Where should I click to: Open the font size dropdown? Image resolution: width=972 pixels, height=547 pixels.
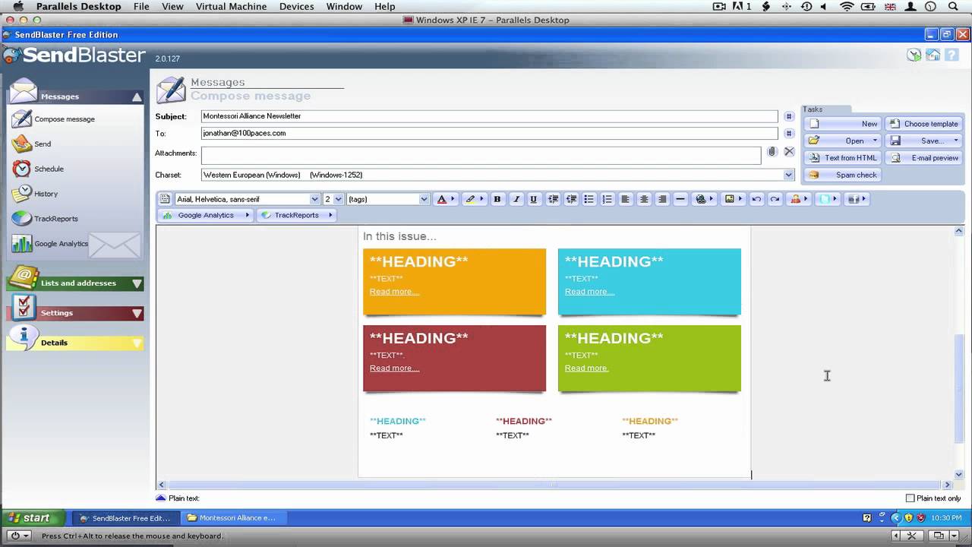pyautogui.click(x=339, y=199)
